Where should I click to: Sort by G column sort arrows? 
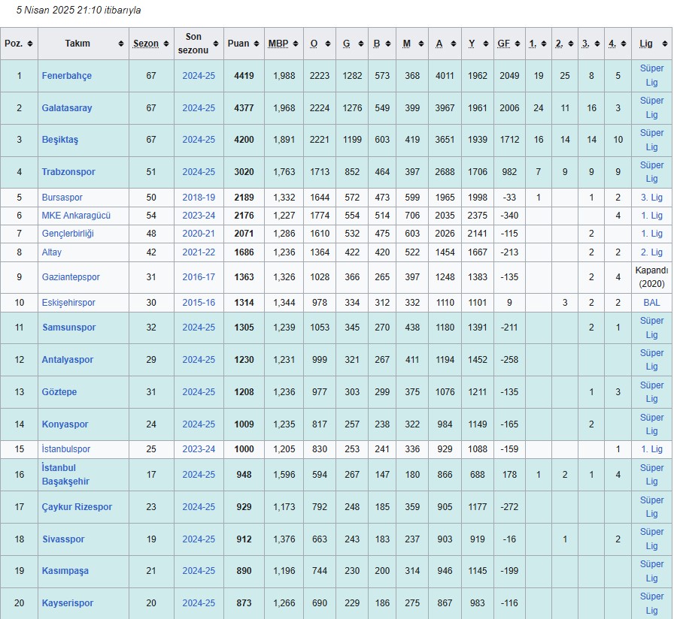coord(360,44)
